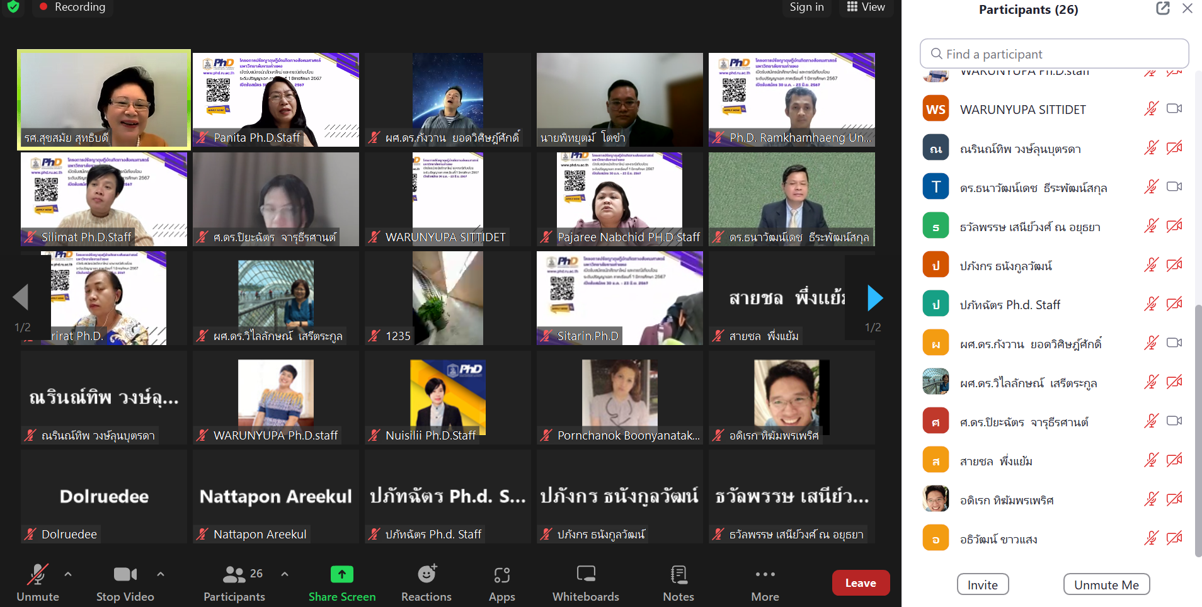
Task: Click the participants list scrollbar
Action: click(1198, 430)
